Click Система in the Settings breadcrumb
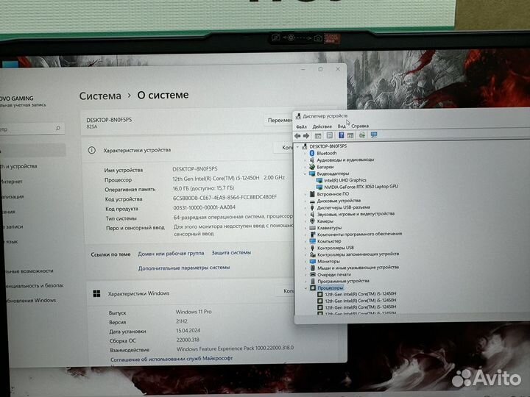This screenshot has width=530, height=397. click(100, 96)
